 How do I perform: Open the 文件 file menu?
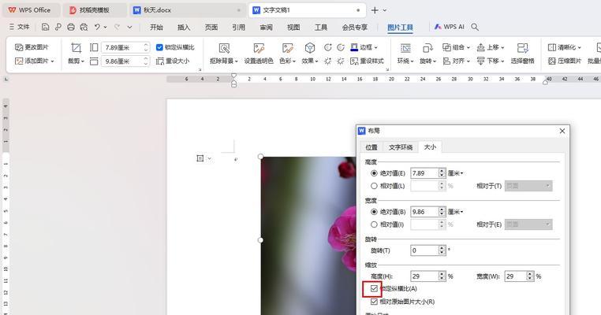[x=19, y=27]
